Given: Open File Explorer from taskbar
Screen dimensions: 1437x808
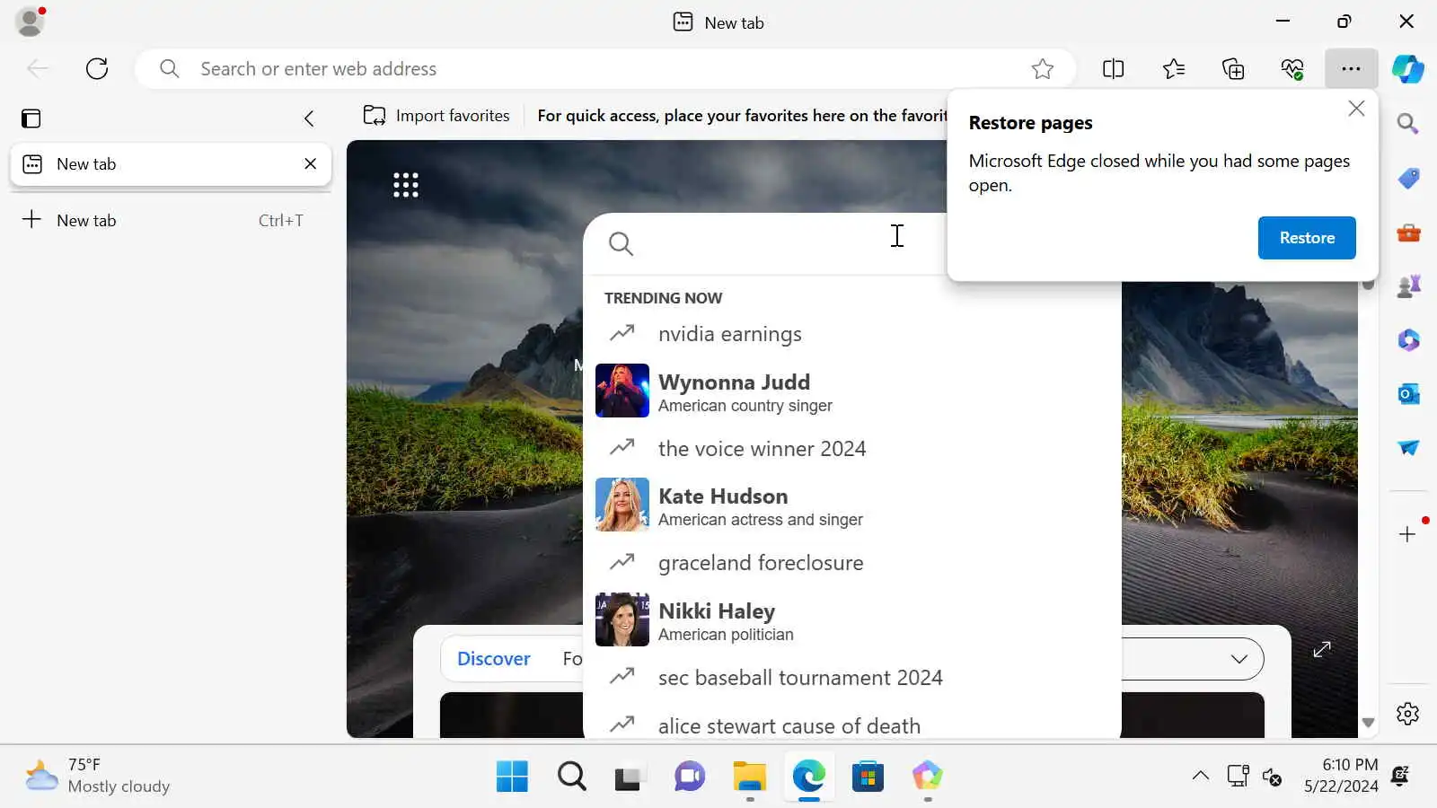Looking at the screenshot, I should click(749, 776).
